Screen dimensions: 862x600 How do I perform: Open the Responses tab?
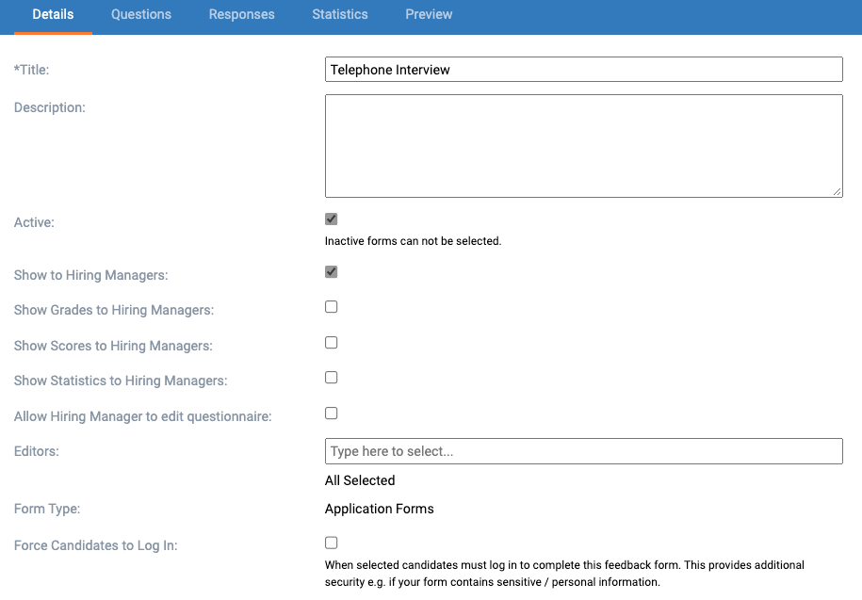[241, 14]
